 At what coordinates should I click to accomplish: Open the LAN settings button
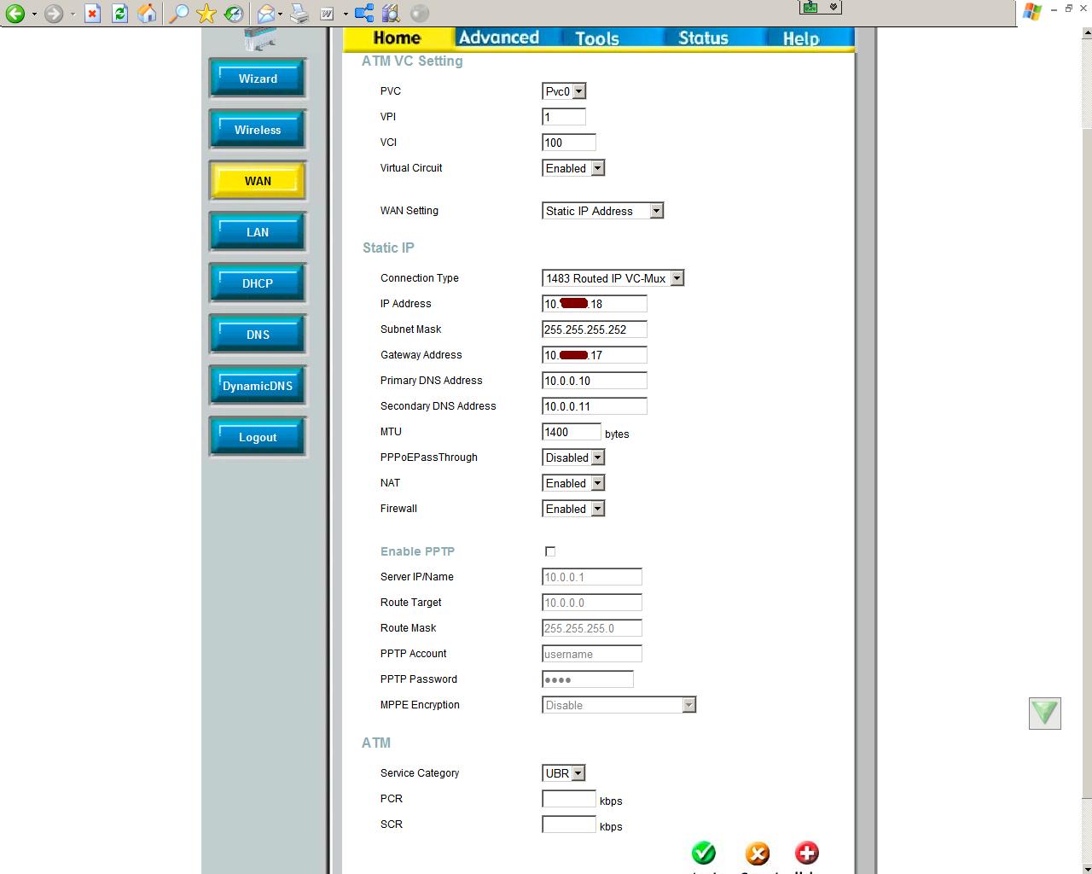tap(258, 232)
